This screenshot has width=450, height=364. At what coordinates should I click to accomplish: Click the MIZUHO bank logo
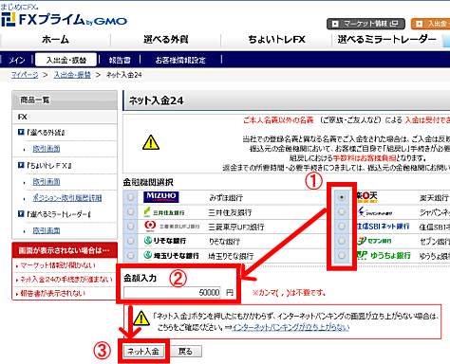coord(161,197)
